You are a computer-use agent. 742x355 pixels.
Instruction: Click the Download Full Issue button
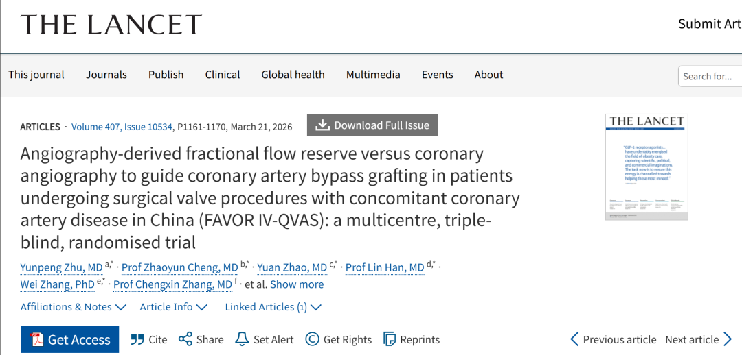372,125
